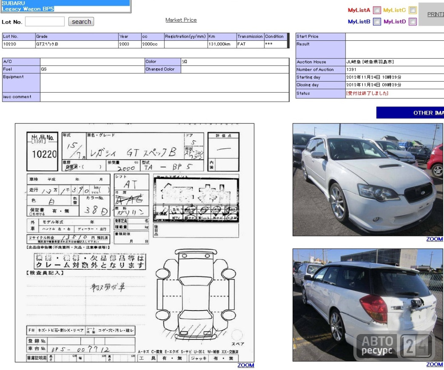Click the Registration(yy/mm) column header
This screenshot has height=370, width=444.
coord(186,36)
